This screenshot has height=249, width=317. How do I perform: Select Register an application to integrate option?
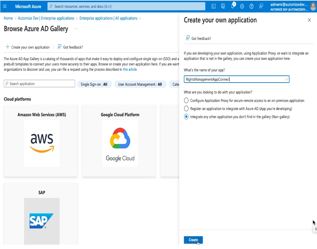186,108
